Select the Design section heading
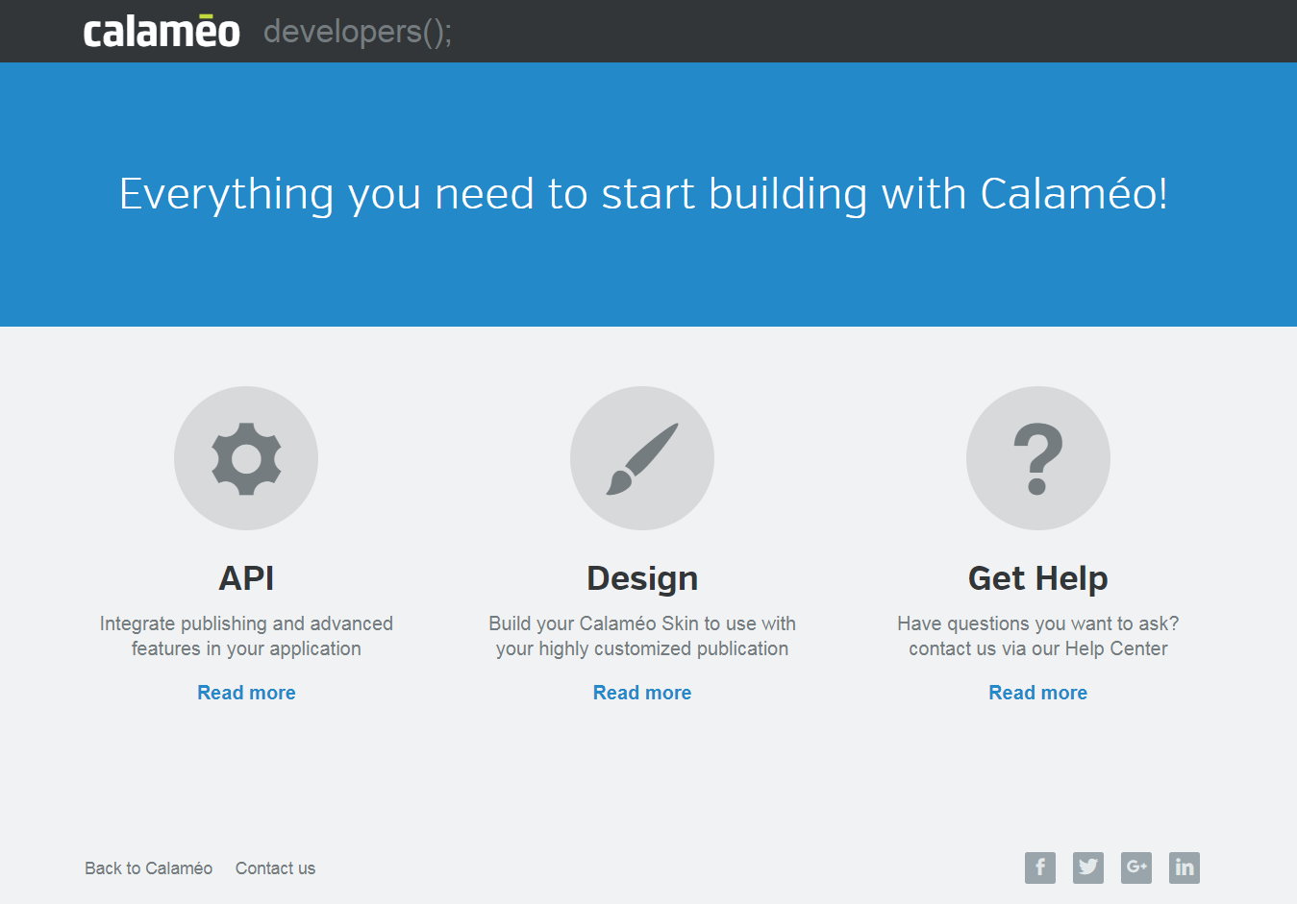Viewport: 1297px width, 904px height. (x=642, y=578)
